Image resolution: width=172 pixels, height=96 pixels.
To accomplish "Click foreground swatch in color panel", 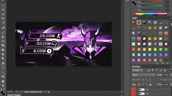I will (x=133, y=2).
